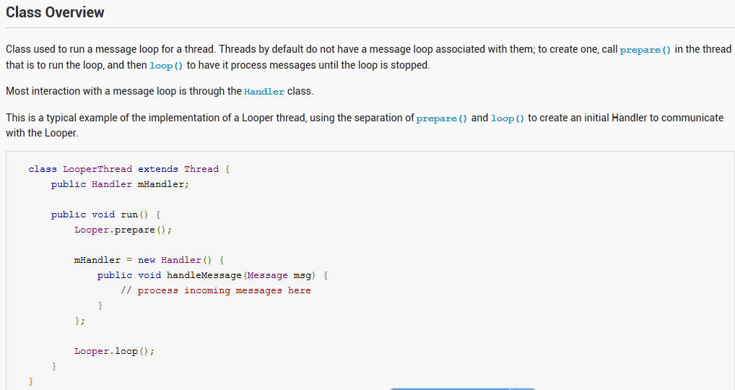Click prepare() link after 'separation of'
This screenshot has width=735, height=390.
click(x=442, y=118)
